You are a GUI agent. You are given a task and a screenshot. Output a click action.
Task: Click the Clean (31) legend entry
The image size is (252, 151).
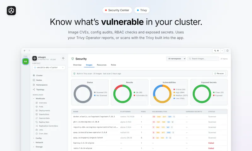[x=218, y=92]
